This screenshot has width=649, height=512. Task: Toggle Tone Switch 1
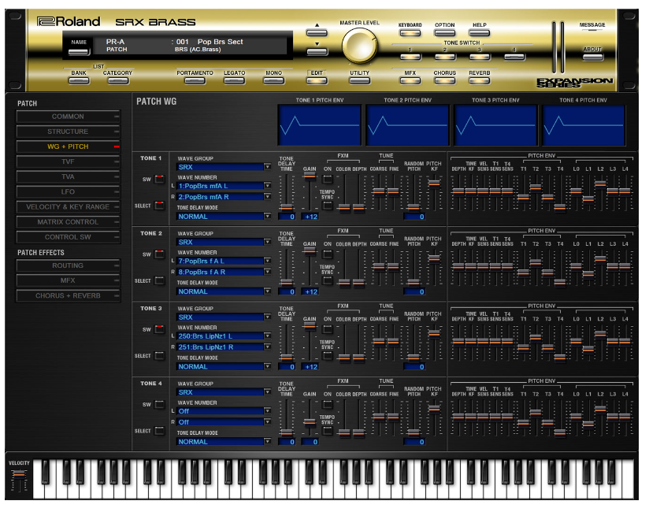[x=410, y=57]
